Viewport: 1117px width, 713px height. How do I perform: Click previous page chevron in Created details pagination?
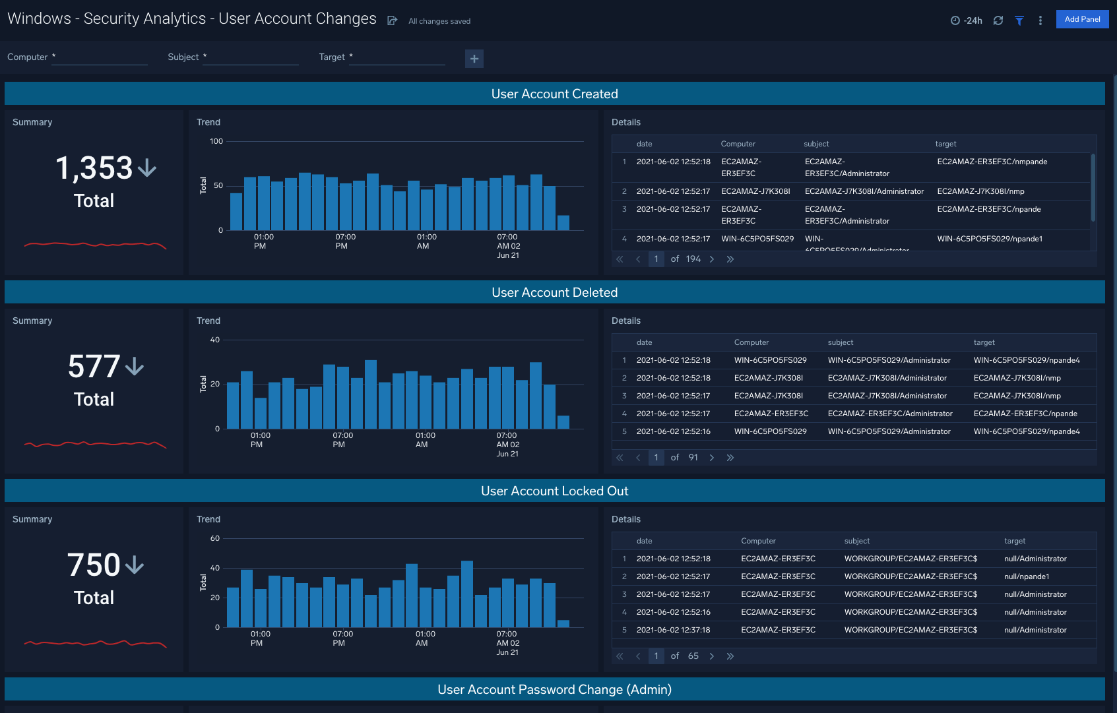click(638, 259)
